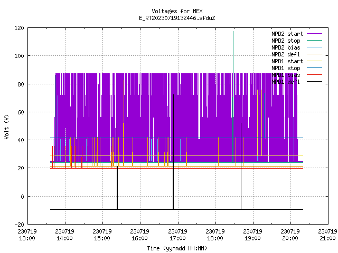The height and width of the screenshot is (253, 338).
Task: Click the y-axis tick value 20
Action: 21,168
